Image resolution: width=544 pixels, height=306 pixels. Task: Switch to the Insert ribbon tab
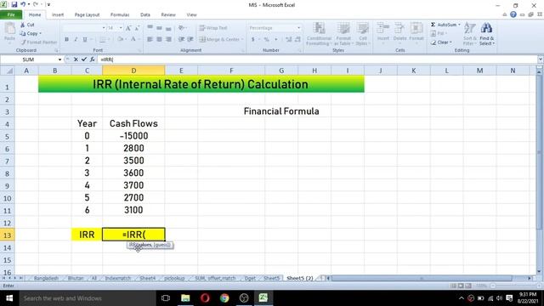(58, 14)
